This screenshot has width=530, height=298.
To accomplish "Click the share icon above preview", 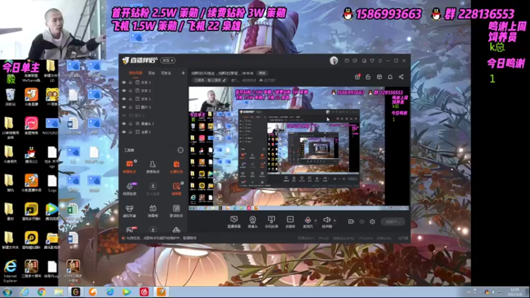I will click(401, 77).
